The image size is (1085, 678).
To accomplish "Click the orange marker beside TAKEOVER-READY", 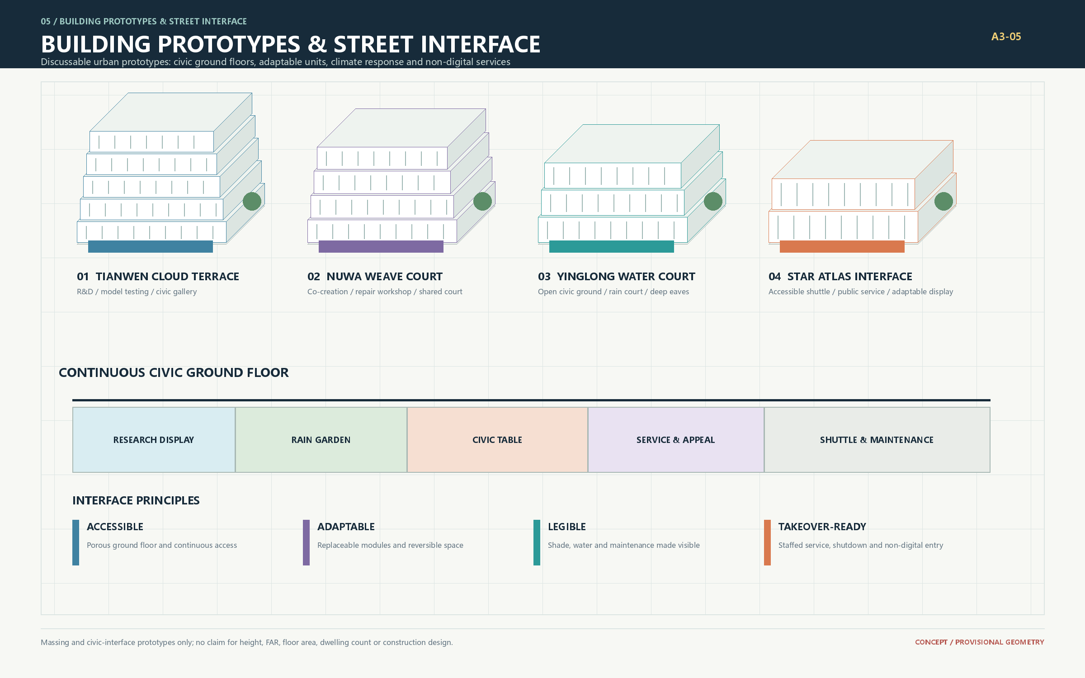I will [x=767, y=542].
